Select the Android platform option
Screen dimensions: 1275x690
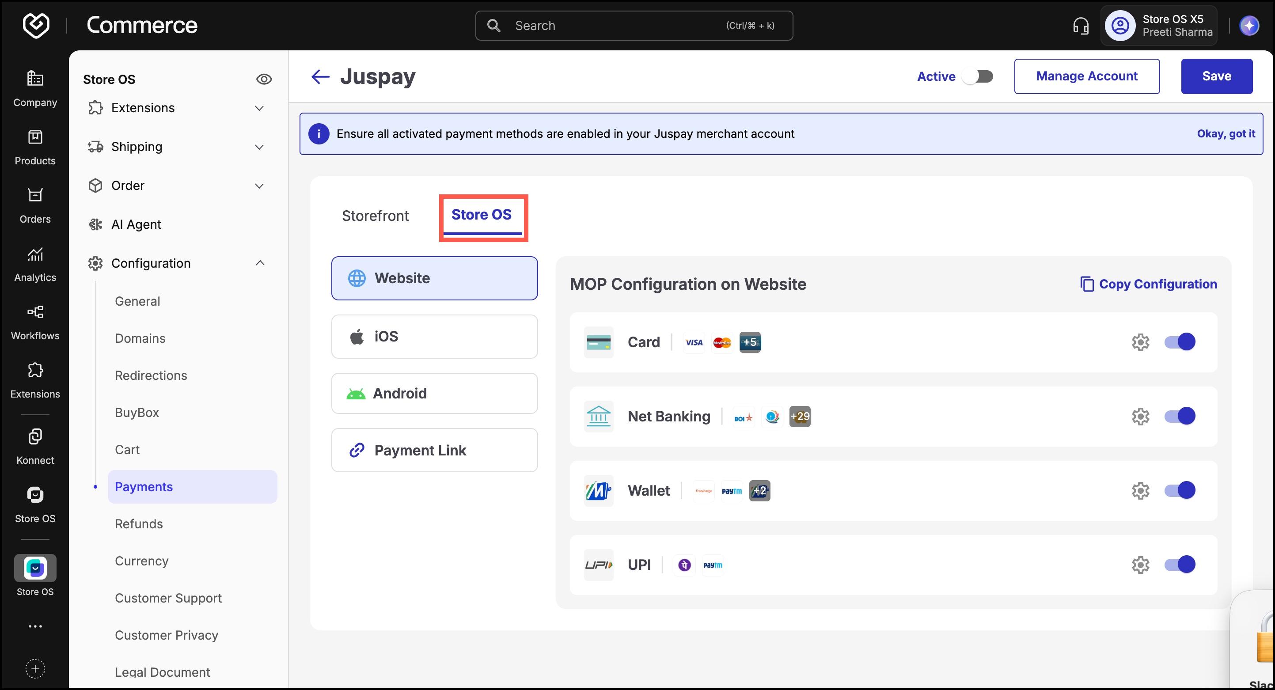435,394
